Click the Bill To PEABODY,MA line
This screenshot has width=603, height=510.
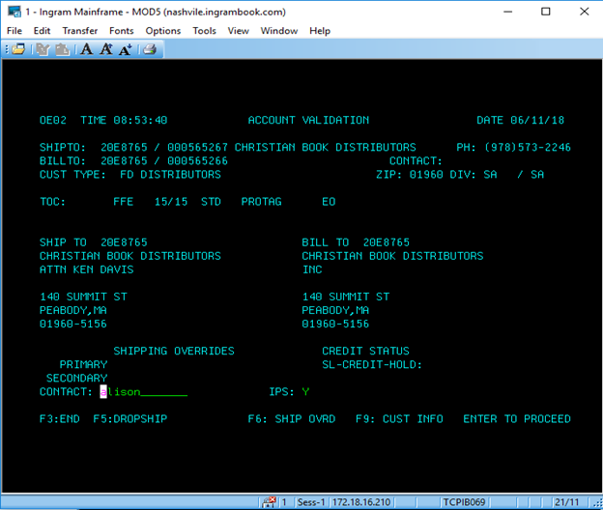pos(335,310)
